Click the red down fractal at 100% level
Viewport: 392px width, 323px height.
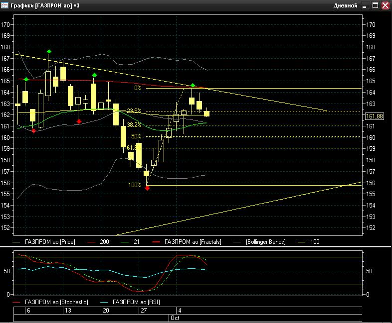point(147,188)
